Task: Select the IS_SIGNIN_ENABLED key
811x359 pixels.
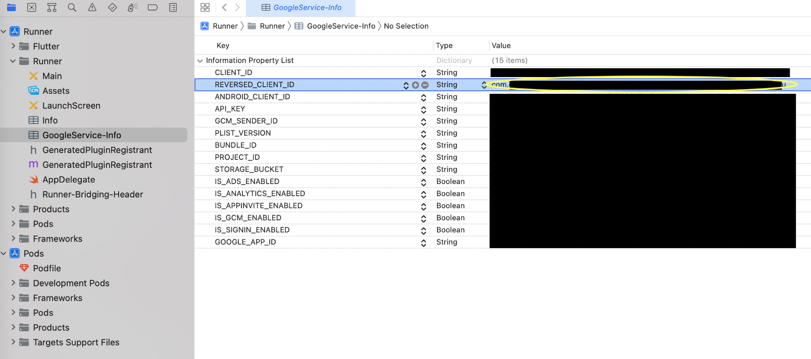Action: 252,230
